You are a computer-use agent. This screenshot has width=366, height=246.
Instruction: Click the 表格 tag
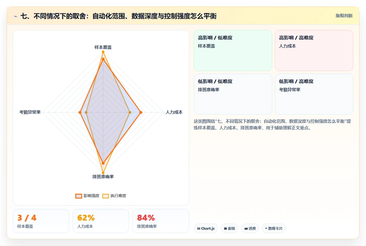(x=229, y=228)
